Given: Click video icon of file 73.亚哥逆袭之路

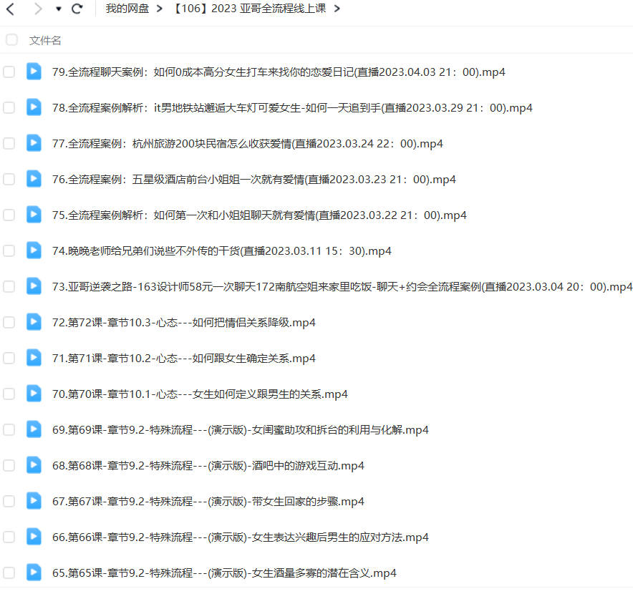Looking at the screenshot, I should pyautogui.click(x=34, y=286).
